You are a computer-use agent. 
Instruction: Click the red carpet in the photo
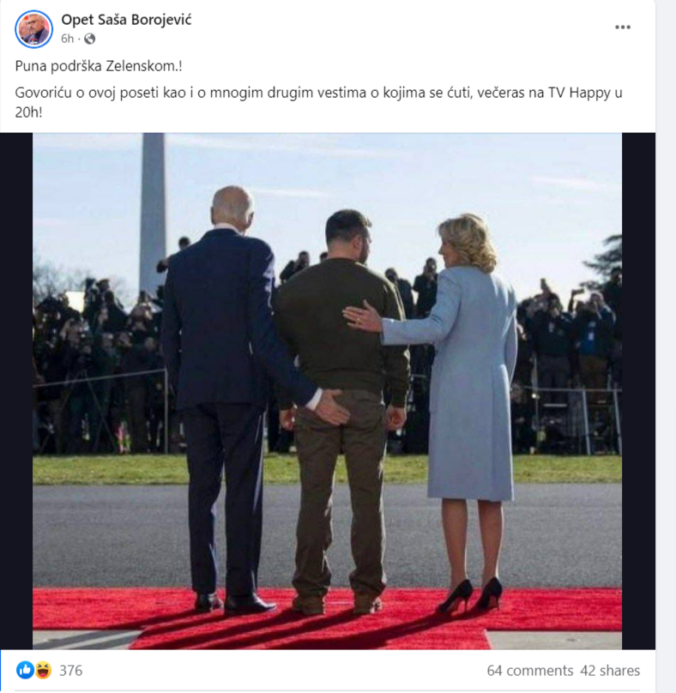pos(327,618)
